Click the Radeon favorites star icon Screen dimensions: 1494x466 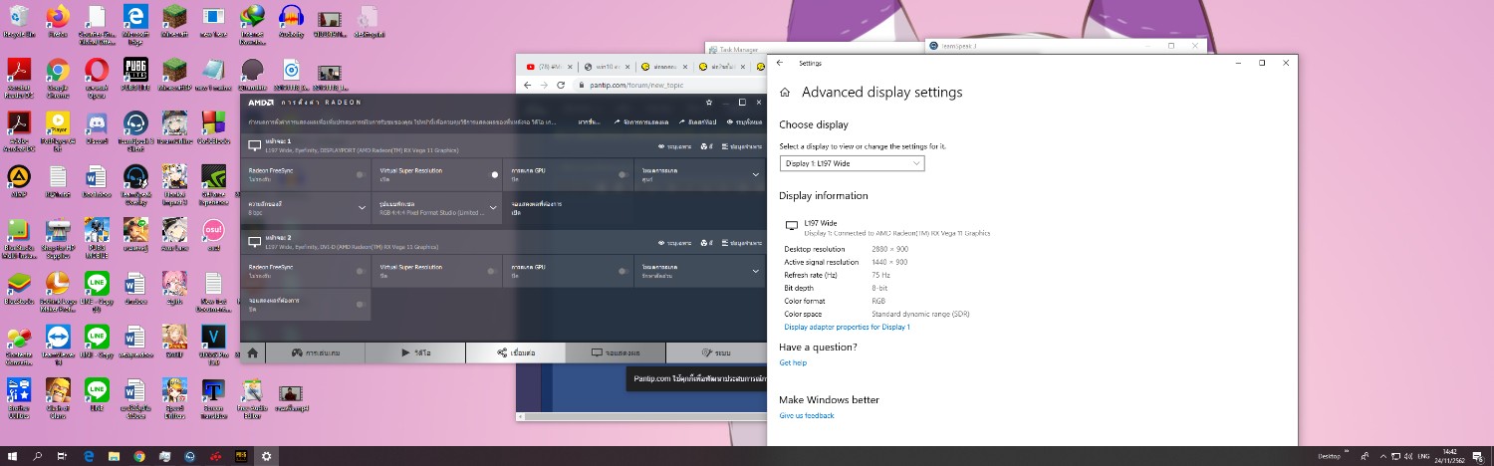[708, 103]
